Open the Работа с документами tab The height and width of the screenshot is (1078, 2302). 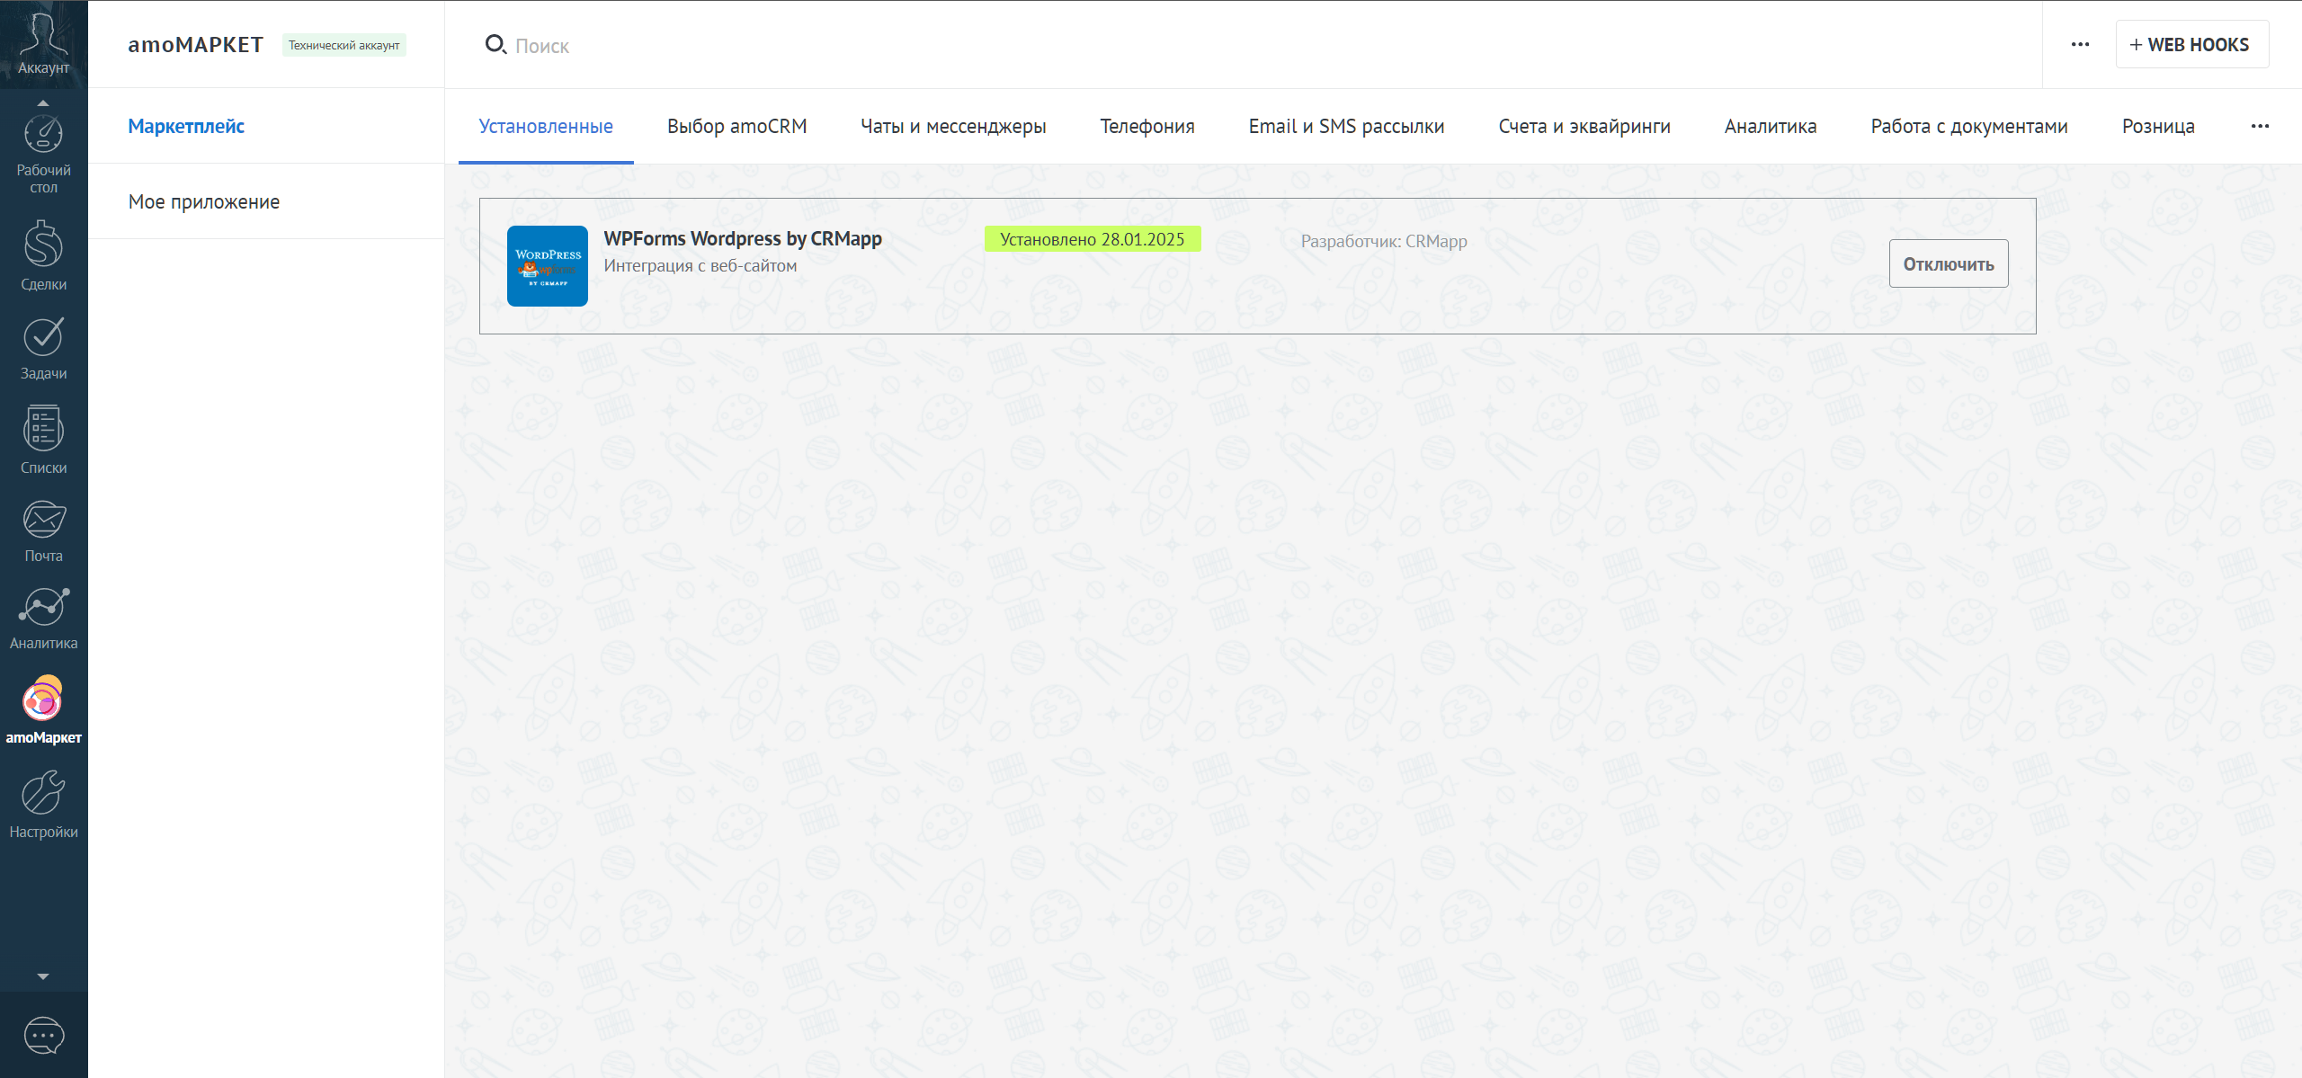click(x=1969, y=126)
